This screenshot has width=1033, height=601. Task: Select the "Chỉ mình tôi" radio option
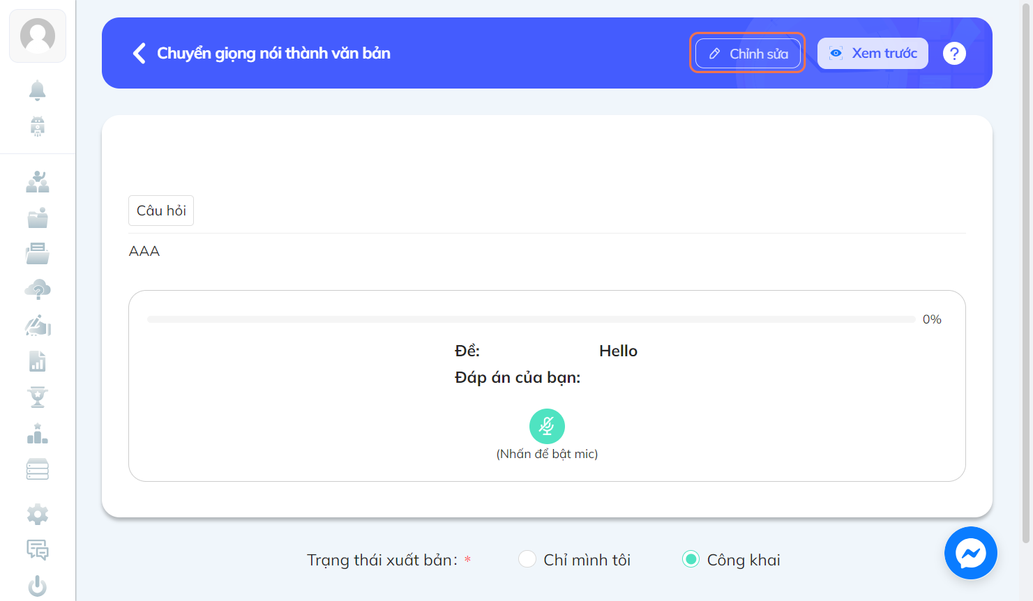tap(527, 559)
